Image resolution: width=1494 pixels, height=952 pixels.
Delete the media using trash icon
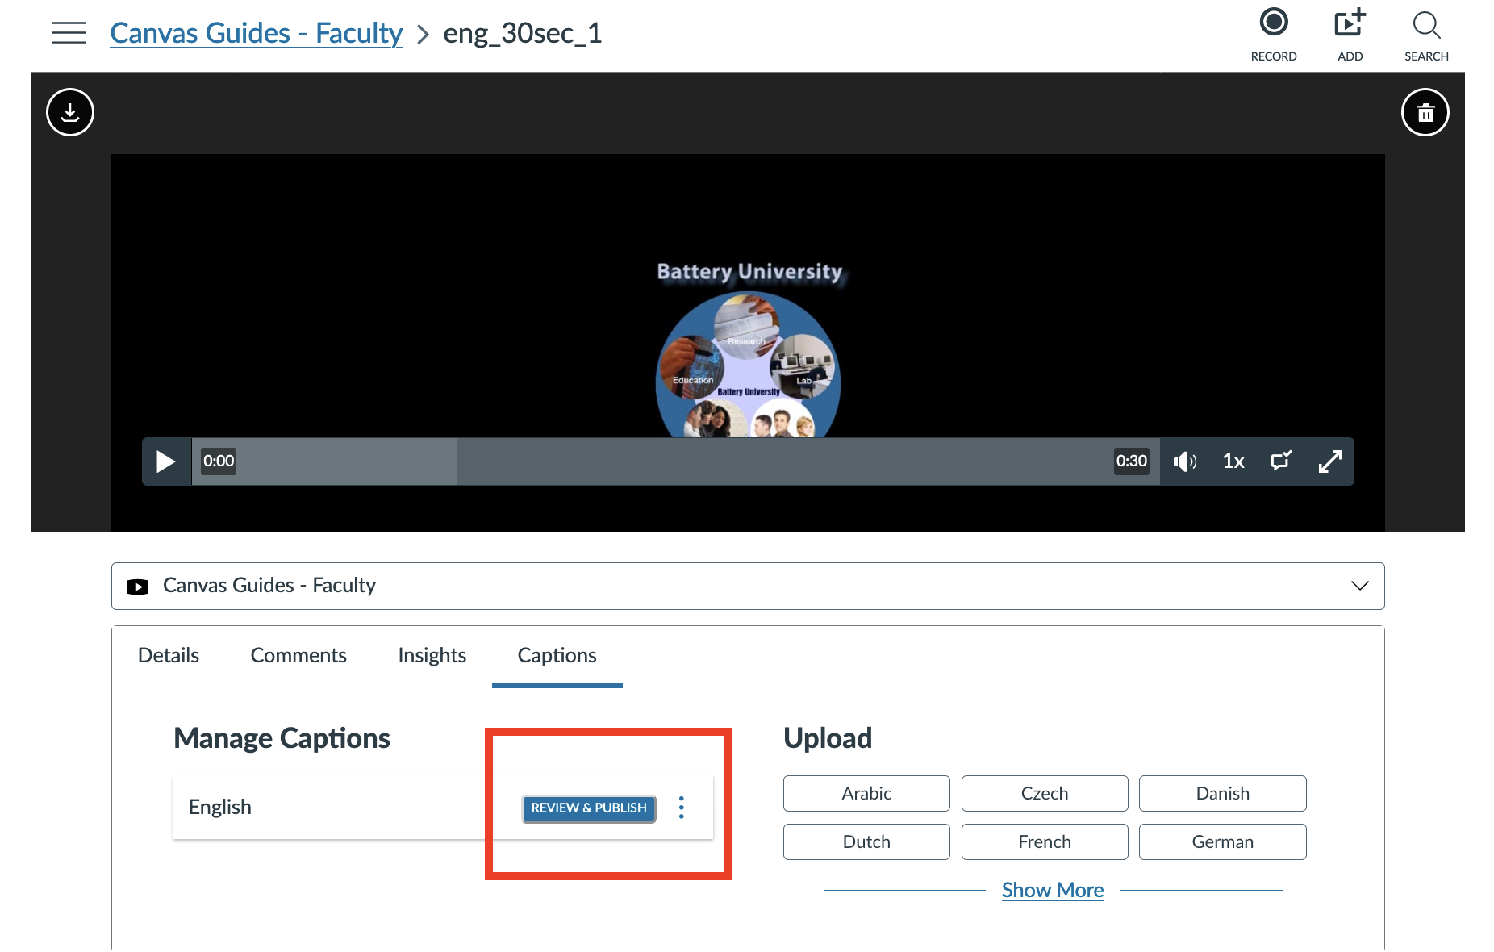[1425, 112]
